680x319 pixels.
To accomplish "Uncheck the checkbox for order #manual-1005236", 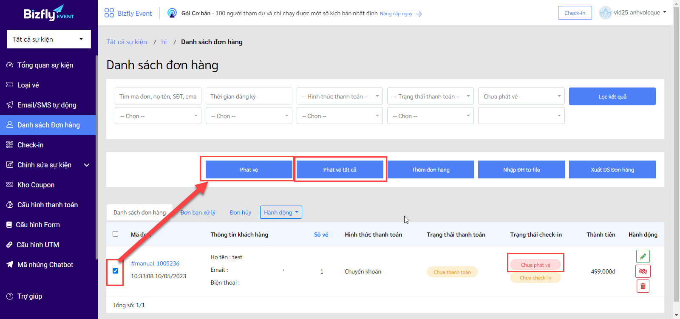I will click(115, 271).
